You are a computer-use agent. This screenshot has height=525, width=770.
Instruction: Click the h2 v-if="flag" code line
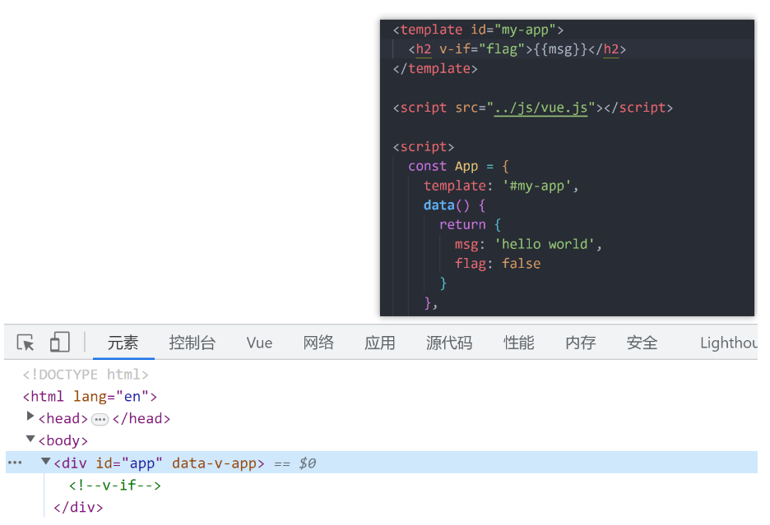(x=517, y=49)
